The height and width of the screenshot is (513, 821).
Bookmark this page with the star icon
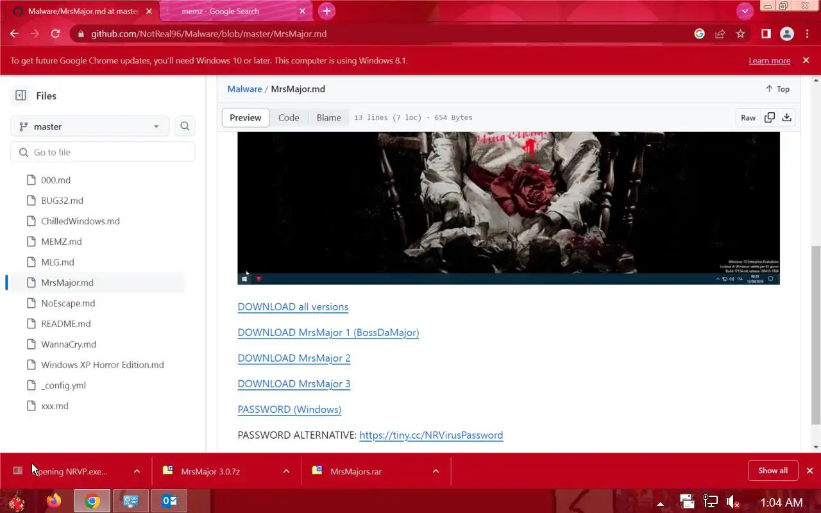pyautogui.click(x=741, y=34)
